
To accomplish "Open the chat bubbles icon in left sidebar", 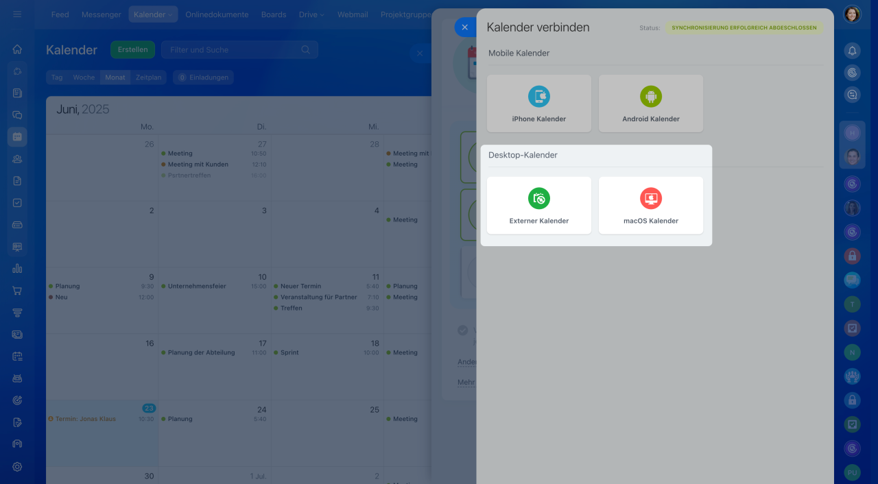I will point(17,115).
